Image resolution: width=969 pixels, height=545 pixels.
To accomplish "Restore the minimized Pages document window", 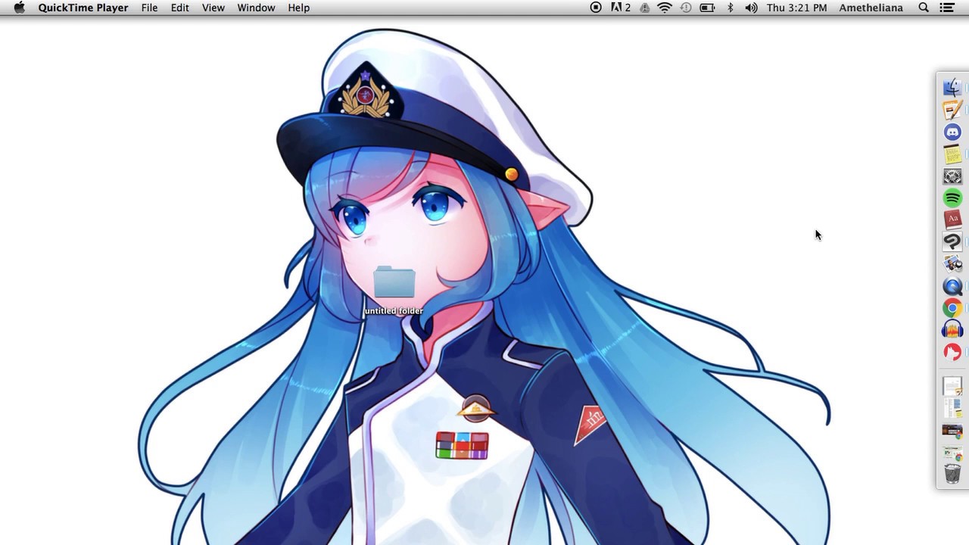I will click(x=952, y=386).
